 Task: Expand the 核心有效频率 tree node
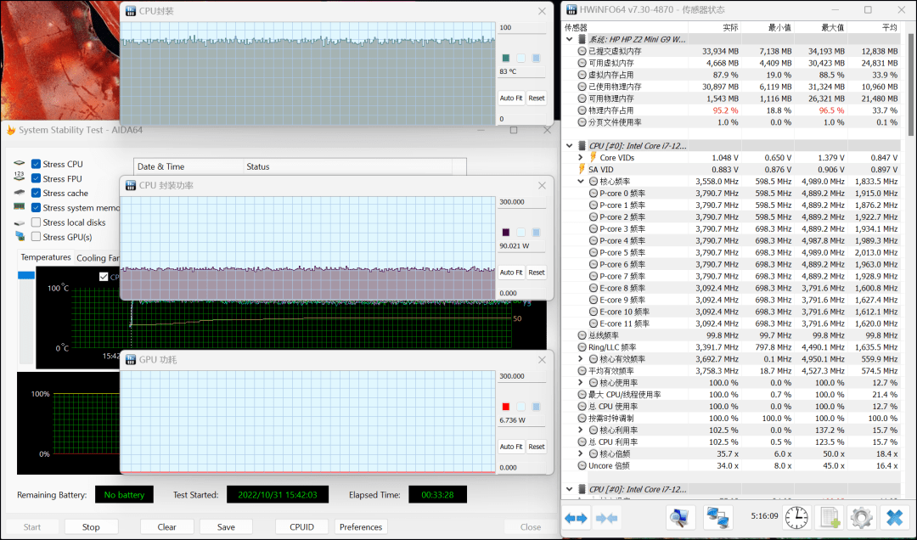pyautogui.click(x=581, y=359)
